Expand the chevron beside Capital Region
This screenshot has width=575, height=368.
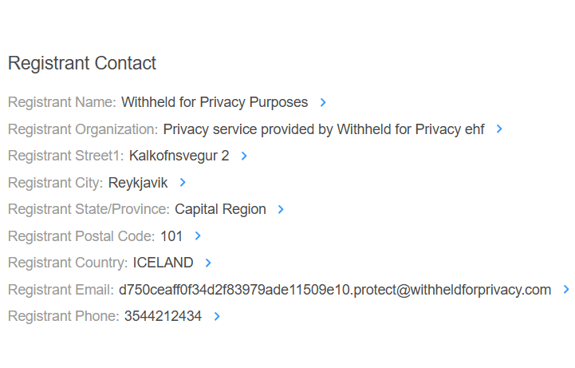[x=281, y=209]
